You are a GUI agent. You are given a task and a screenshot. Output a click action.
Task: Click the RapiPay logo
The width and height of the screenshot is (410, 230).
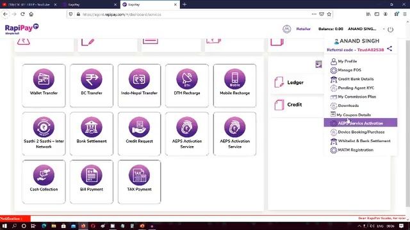[x=22, y=29]
